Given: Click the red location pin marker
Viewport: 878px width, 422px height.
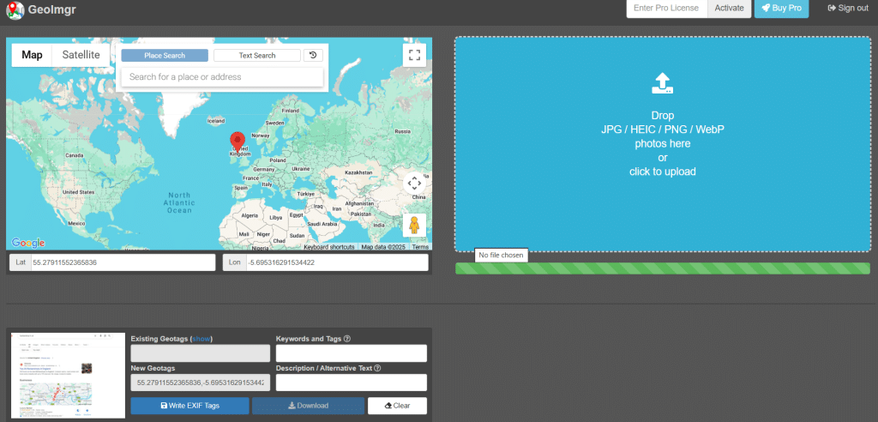Looking at the screenshot, I should pyautogui.click(x=238, y=142).
